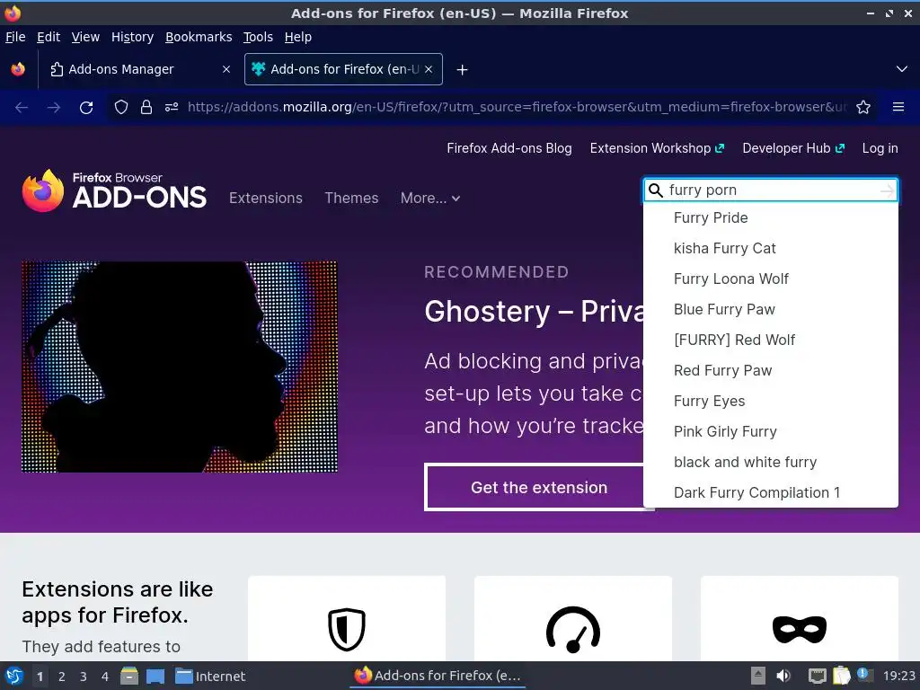
Task: Switch to workspace 3 in taskbar
Action: (x=84, y=677)
